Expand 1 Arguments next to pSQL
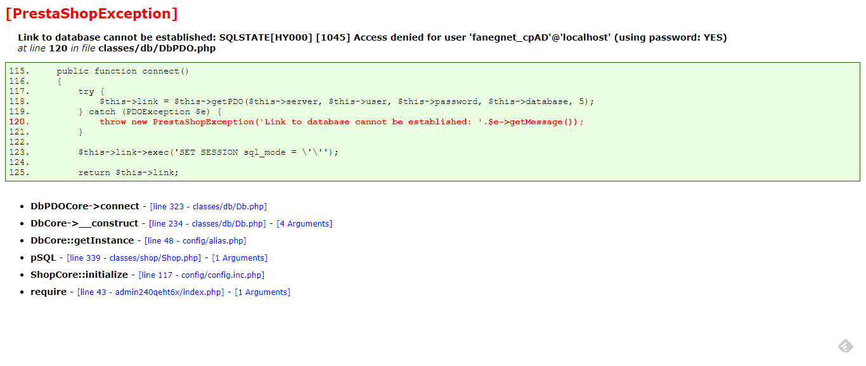Viewport: 866px width, 366px height. pos(240,258)
